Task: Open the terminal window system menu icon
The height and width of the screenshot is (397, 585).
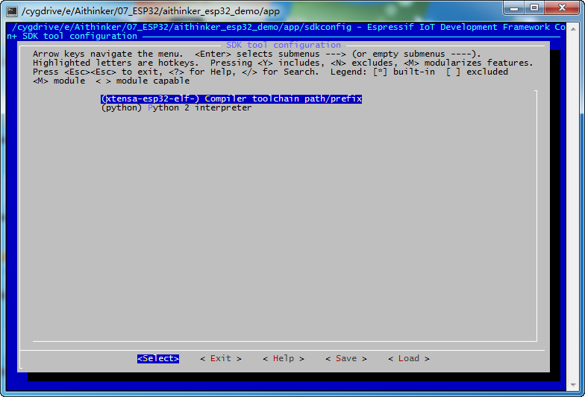Action: click(x=12, y=10)
